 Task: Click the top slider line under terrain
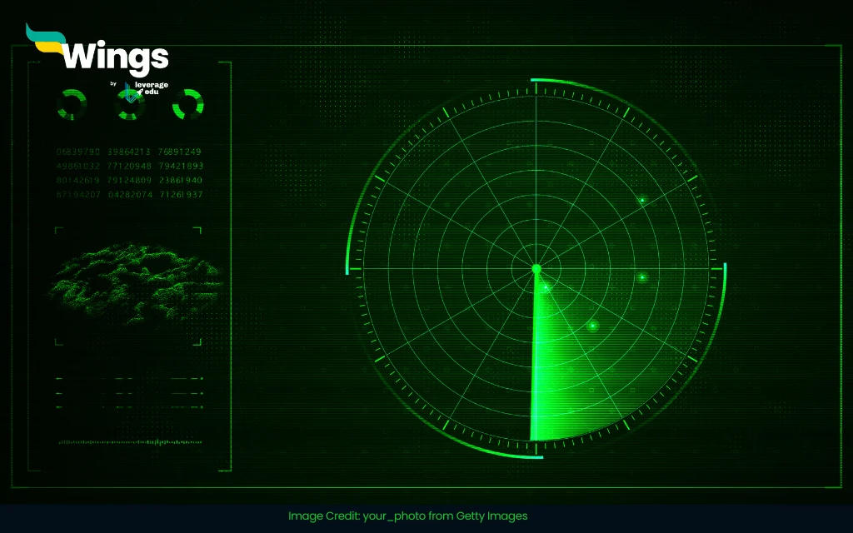click(129, 379)
